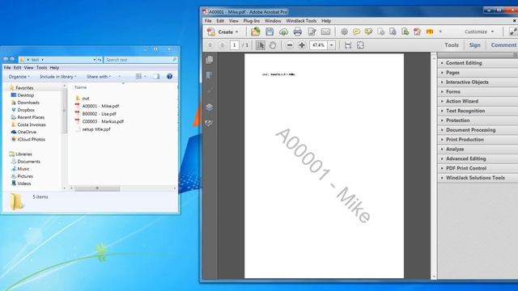This screenshot has width=518, height=291.
Task: Open the Bookmarks panel icon
Action: pyautogui.click(x=209, y=75)
